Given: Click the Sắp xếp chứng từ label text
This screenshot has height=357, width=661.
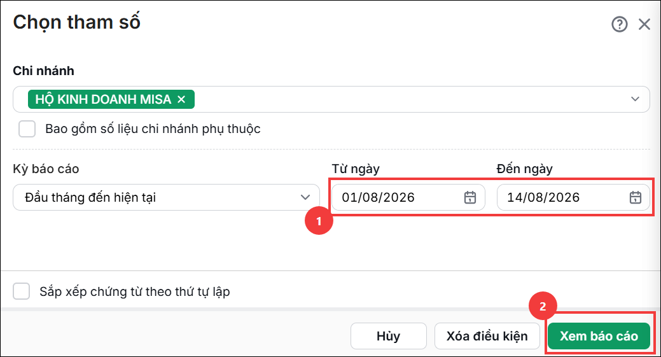Looking at the screenshot, I should 135,291.
